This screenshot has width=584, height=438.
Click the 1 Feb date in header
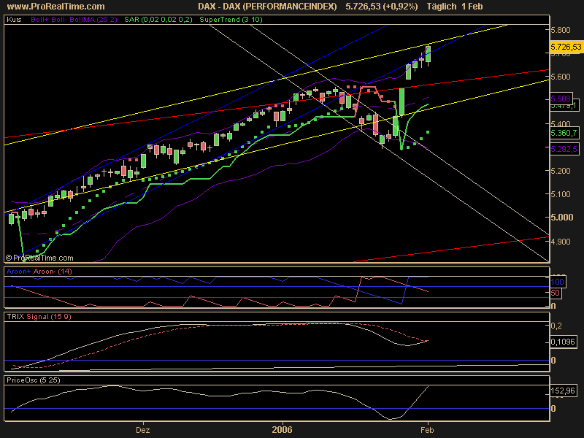pos(472,7)
